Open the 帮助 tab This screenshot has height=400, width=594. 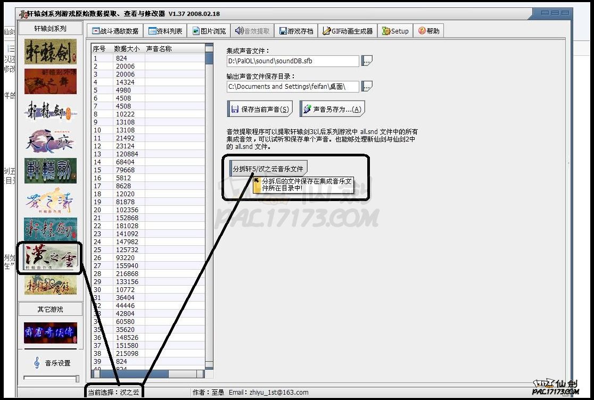click(429, 31)
